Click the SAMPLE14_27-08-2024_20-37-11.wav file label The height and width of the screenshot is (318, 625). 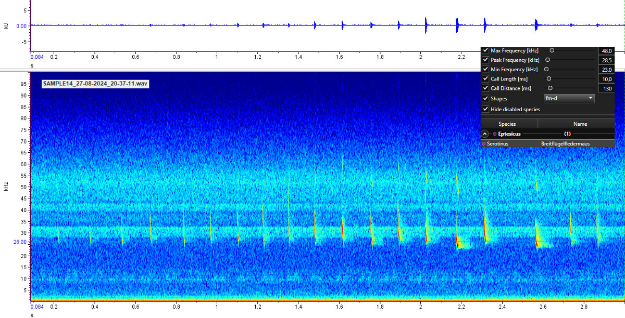pyautogui.click(x=95, y=83)
